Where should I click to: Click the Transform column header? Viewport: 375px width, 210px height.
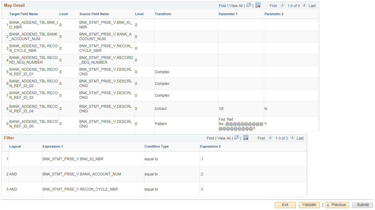click(x=163, y=14)
